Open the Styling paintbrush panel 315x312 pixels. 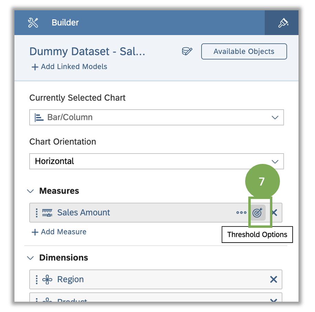(283, 23)
